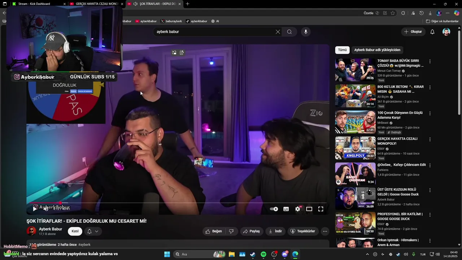Image resolution: width=462 pixels, height=260 pixels.
Task: Join channel with Katıl button
Action: click(75, 231)
